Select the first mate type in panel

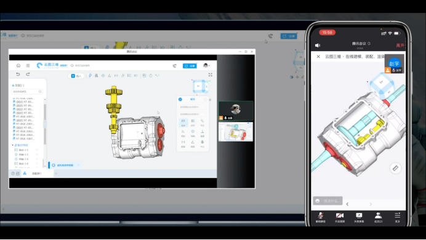click(x=183, y=122)
